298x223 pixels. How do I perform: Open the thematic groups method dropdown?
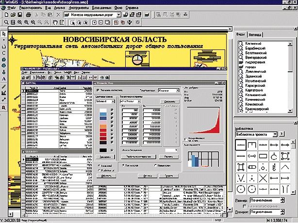tap(139, 101)
